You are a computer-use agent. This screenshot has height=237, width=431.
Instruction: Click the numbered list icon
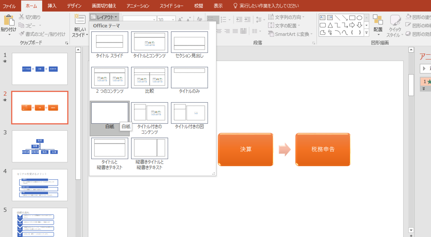point(223,19)
